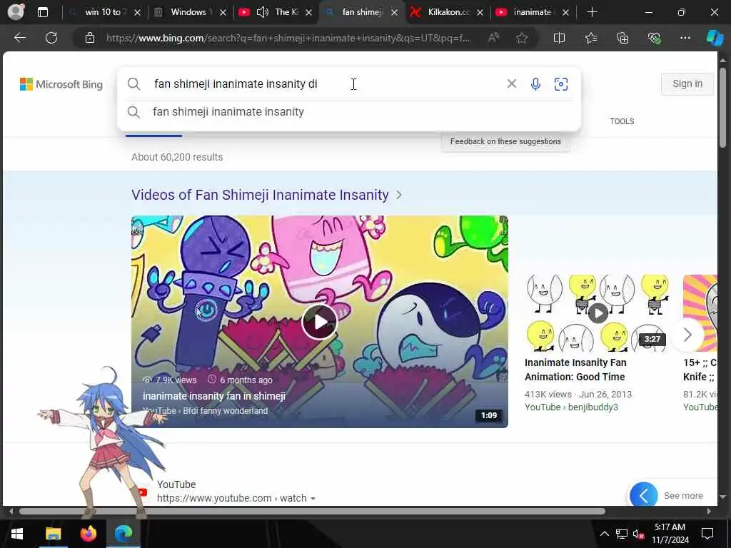This screenshot has width=731, height=548.
Task: Mute the playing YouTube tab speaker icon
Action: coord(263,12)
